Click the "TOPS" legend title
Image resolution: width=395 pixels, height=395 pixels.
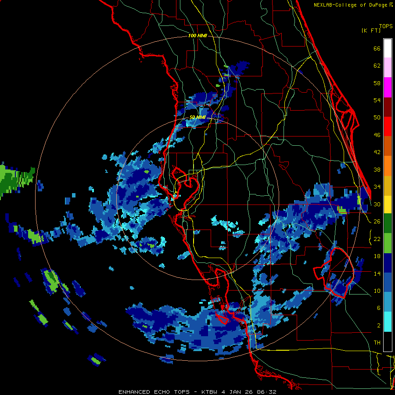tap(386, 26)
